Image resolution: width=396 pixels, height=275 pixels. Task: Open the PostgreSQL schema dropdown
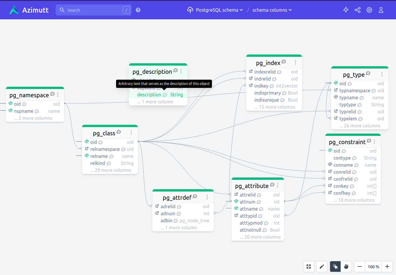[216, 10]
